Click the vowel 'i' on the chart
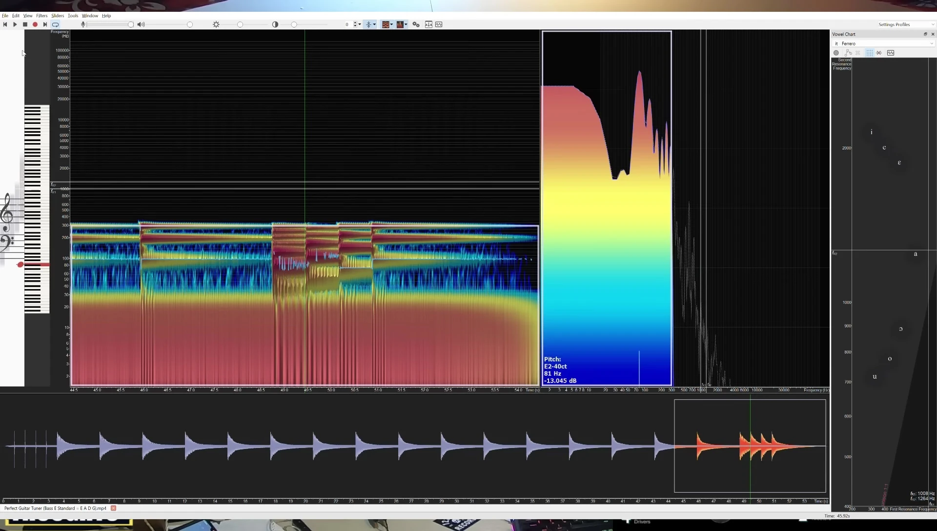Viewport: 937px width, 531px height. [872, 132]
